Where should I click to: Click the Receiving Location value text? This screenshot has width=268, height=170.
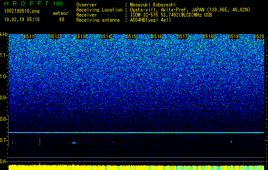[x=190, y=10]
